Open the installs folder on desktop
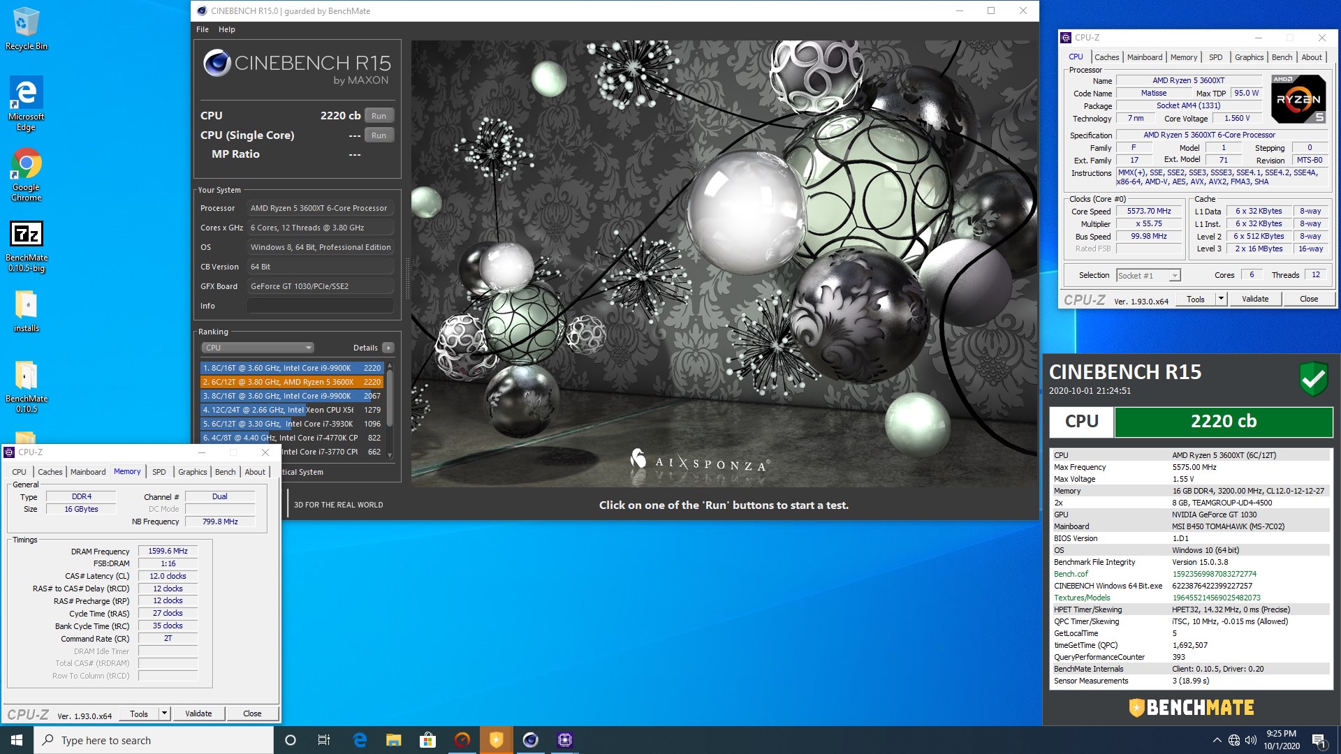Viewport: 1341px width, 754px height. pyautogui.click(x=26, y=311)
